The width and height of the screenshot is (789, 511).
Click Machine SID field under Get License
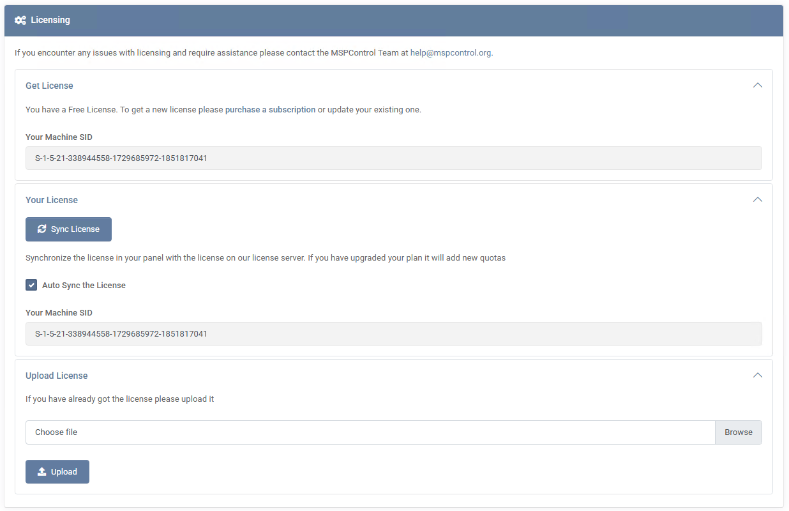[x=393, y=158]
